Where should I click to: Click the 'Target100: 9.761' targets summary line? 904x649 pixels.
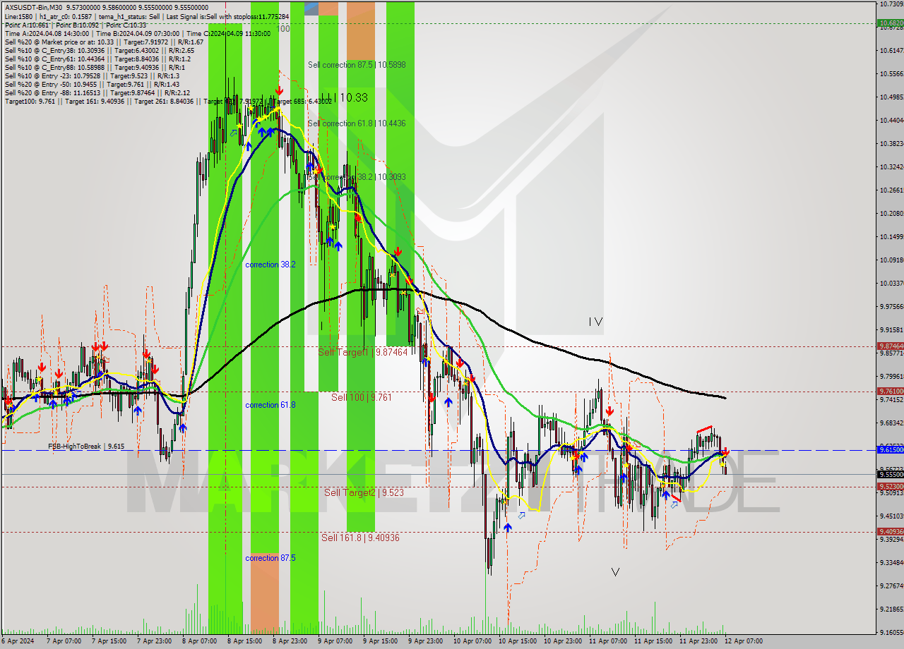(168, 101)
